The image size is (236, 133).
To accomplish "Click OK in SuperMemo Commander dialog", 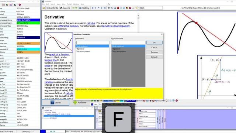I will tap(154, 43).
